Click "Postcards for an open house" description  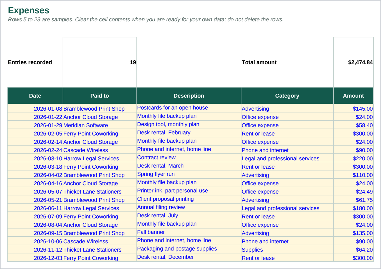pos(189,108)
